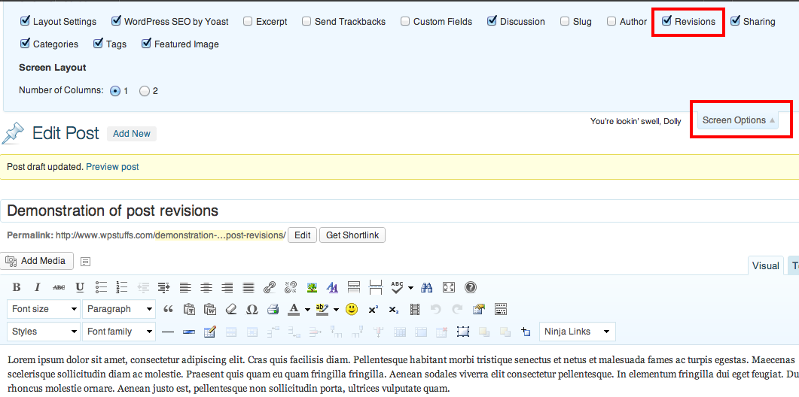Open Preview post link
Image resolution: width=799 pixels, height=397 pixels.
click(112, 166)
